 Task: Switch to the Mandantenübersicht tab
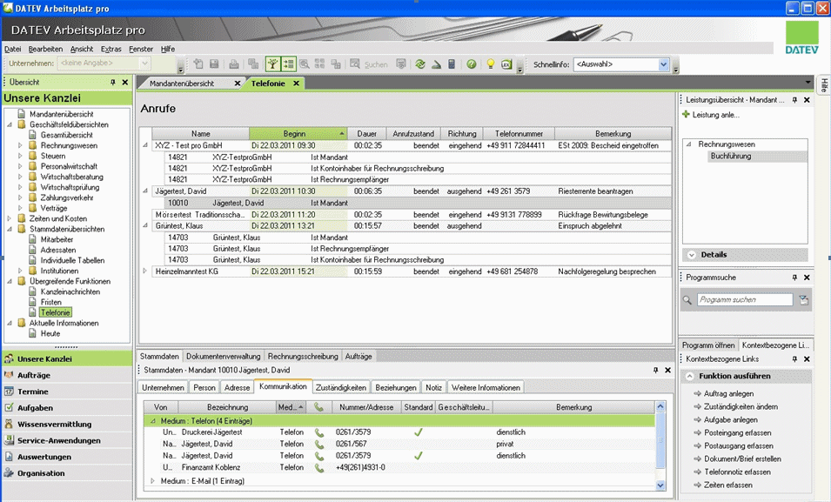tap(182, 84)
